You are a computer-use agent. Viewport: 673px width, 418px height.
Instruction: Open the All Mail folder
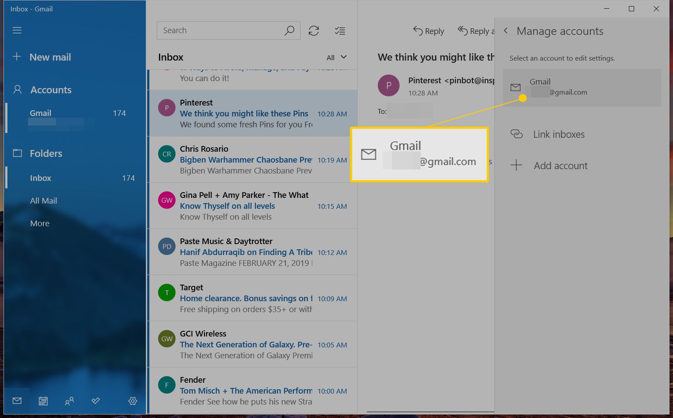click(43, 201)
